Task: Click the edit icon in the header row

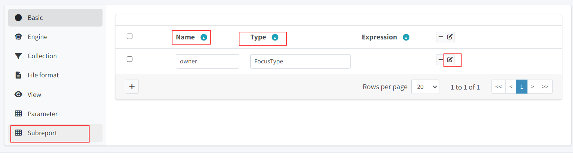Action: tap(450, 37)
